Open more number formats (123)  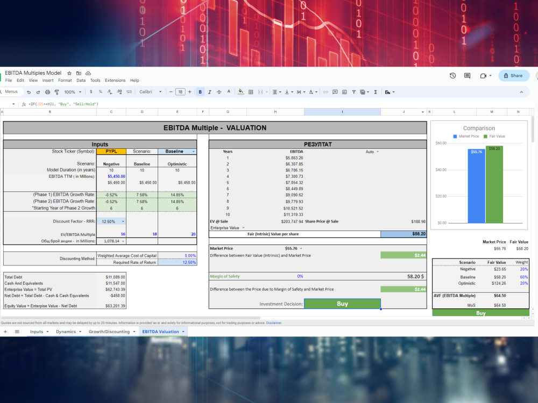(x=129, y=92)
